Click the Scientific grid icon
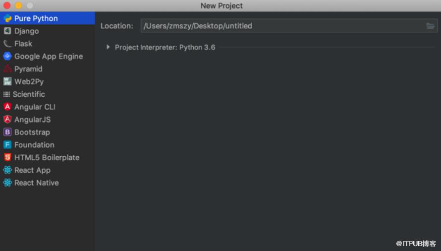The height and width of the screenshot is (251, 441). (x=6, y=94)
